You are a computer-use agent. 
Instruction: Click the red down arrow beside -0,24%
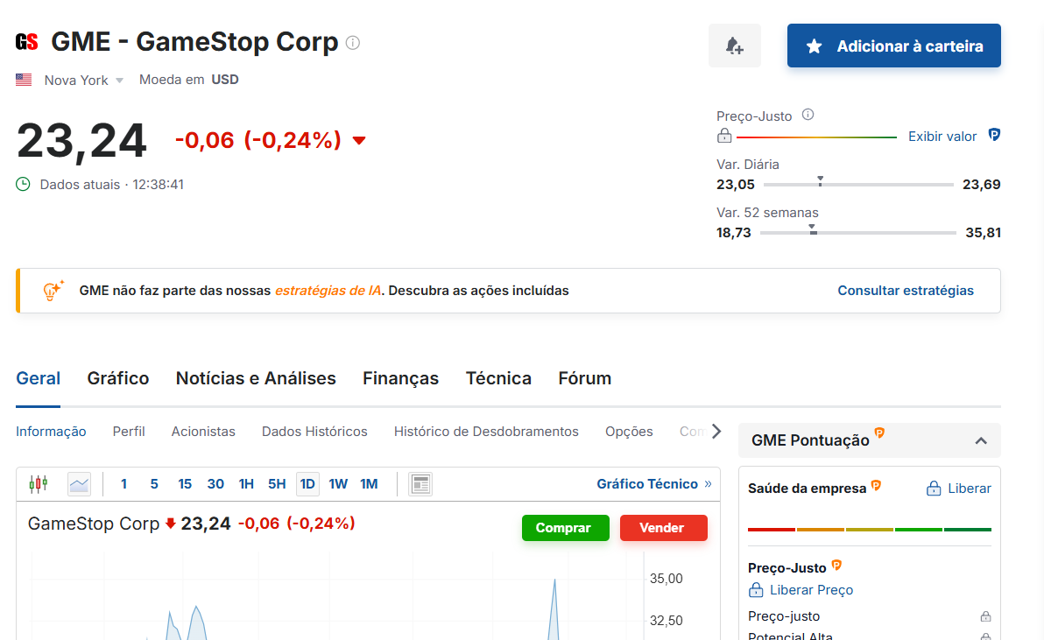[x=359, y=140]
